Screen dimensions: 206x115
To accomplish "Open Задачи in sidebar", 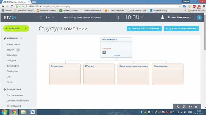I will point(10,50).
